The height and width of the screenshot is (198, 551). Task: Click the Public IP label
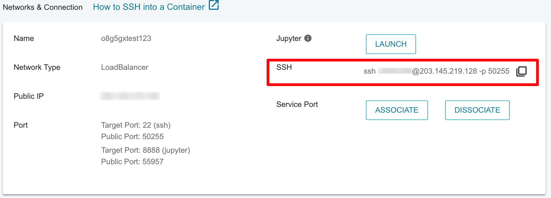click(x=29, y=96)
